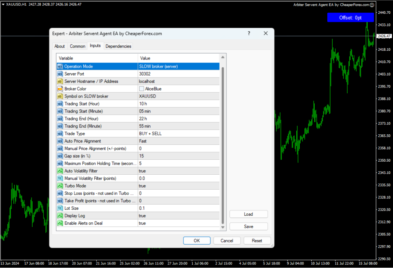Image resolution: width=393 pixels, height=268 pixels.
Task: Click the ab text icon beside Server Hostname
Action: tap(60, 81)
